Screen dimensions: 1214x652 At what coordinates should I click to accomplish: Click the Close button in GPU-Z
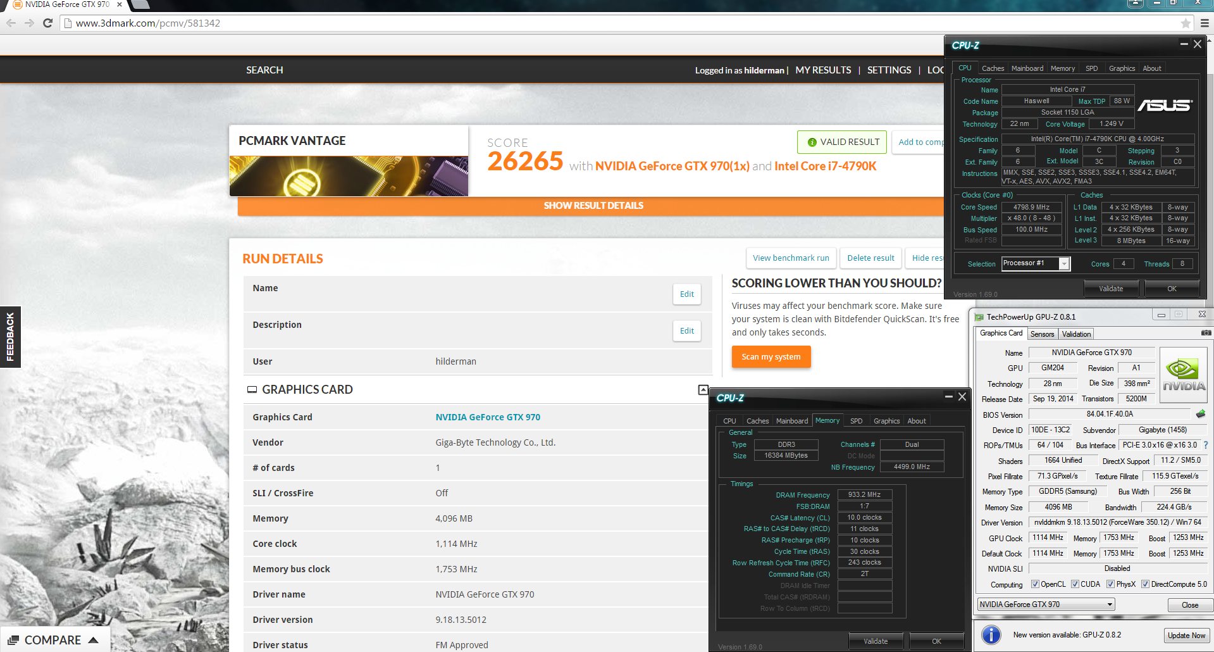[x=1189, y=605]
